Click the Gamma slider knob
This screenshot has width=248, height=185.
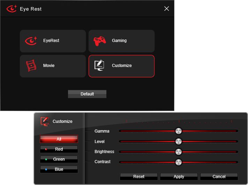[179, 131]
